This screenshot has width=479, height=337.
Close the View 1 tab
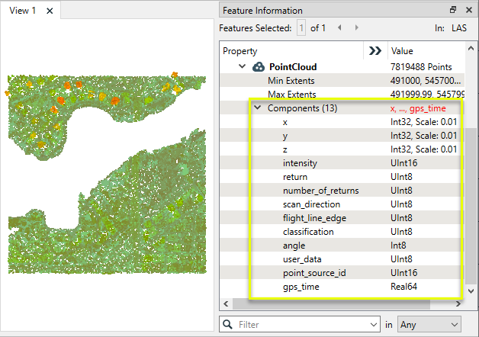pyautogui.click(x=50, y=11)
